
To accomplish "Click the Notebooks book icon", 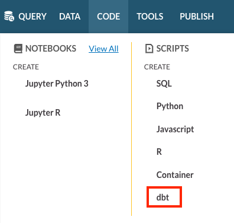I will click(x=18, y=49).
